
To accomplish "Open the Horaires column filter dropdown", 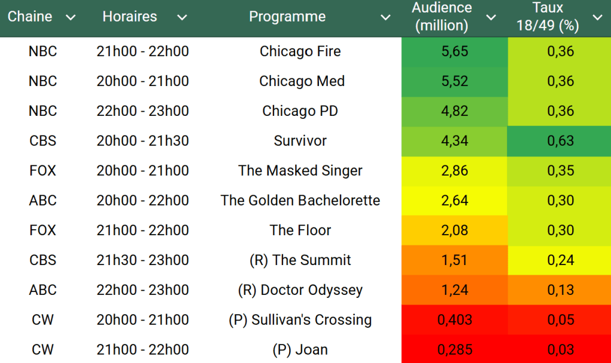I will pyautogui.click(x=182, y=17).
